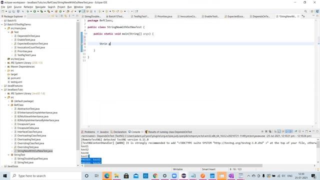Click the New file toolbar icon

point(3,11)
